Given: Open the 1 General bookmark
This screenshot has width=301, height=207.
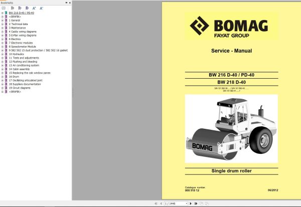Looking at the screenshot, I should point(15,21).
